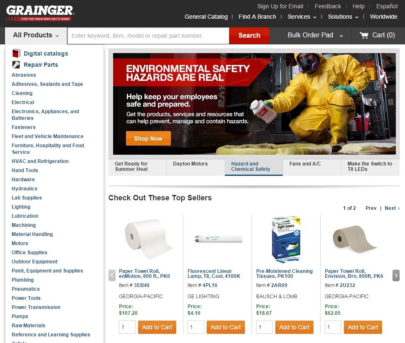Image resolution: width=405 pixels, height=343 pixels.
Task: Open the Solutions dropdown menu
Action: [343, 17]
